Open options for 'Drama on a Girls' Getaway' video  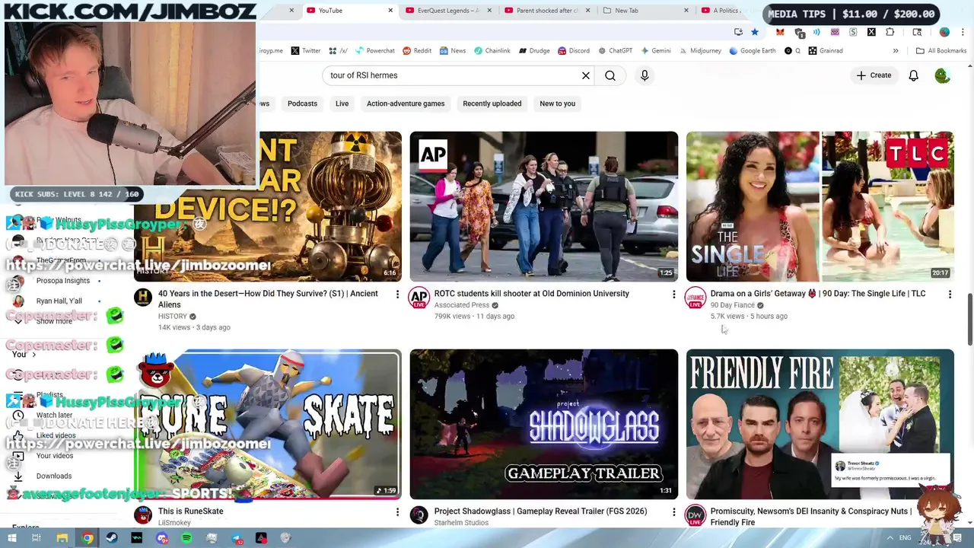click(x=950, y=294)
